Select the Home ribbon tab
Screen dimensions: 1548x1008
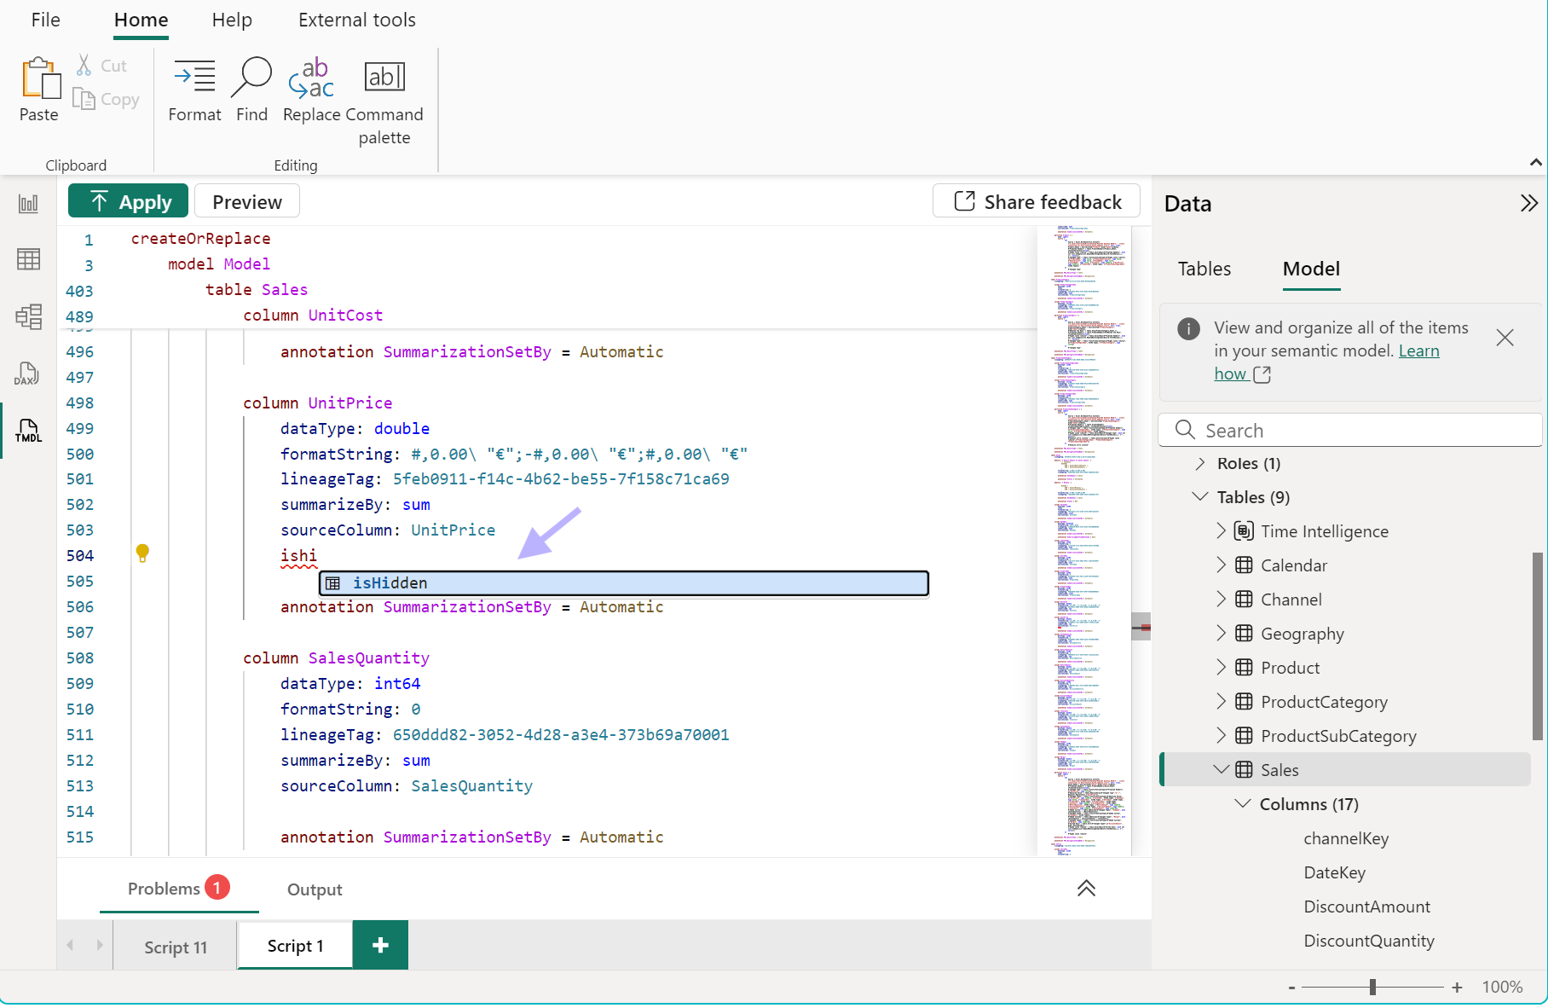pos(142,20)
